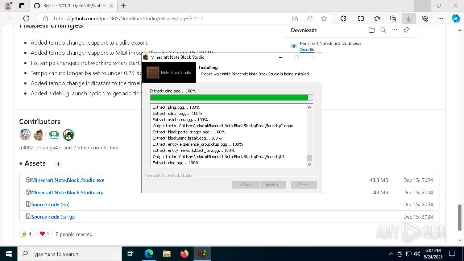Go back to the previous page

tap(10, 18)
